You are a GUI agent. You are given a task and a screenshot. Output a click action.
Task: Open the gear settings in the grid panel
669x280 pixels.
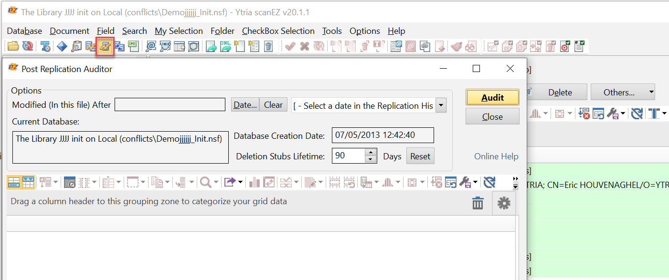(503, 204)
